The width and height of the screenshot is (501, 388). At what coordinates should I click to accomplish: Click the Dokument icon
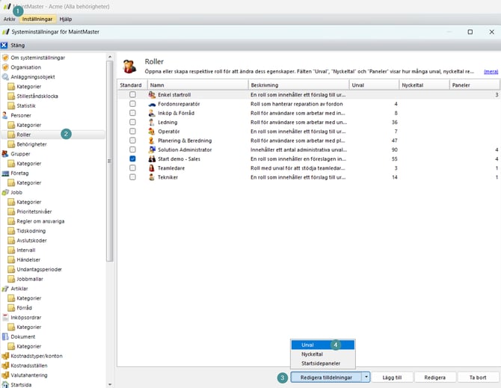tap(5, 336)
